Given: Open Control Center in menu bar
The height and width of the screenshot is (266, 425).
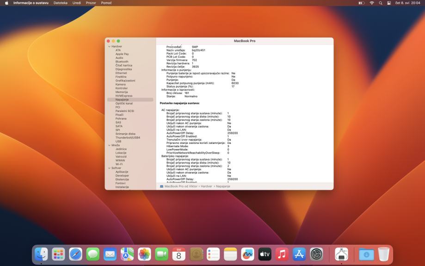Looking at the screenshot, I should (x=389, y=3).
